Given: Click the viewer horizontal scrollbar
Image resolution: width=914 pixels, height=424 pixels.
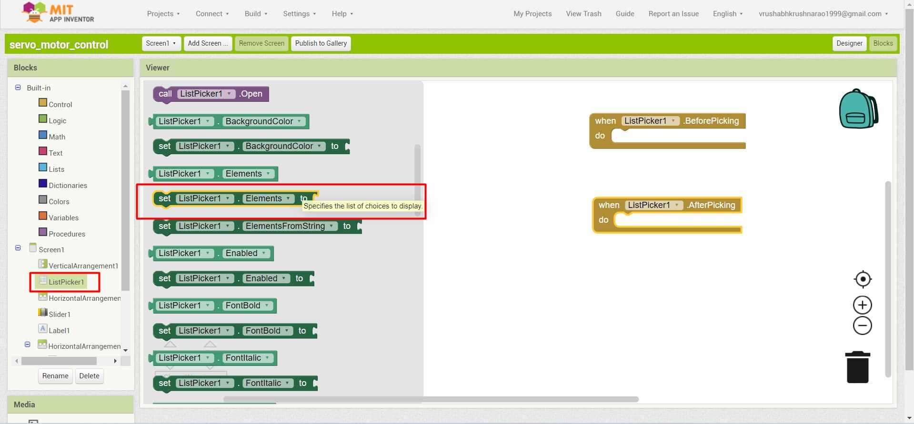Looking at the screenshot, I should (431, 399).
